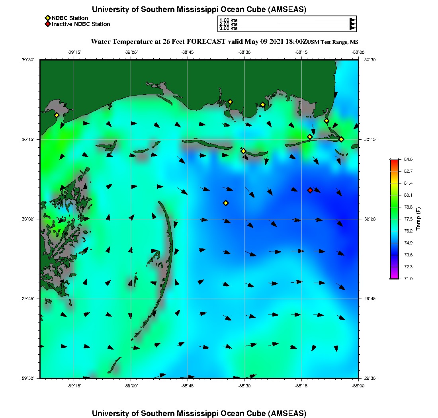Click the left axis label 30°30'
Screen dimensions: 438x418
click(x=28, y=60)
